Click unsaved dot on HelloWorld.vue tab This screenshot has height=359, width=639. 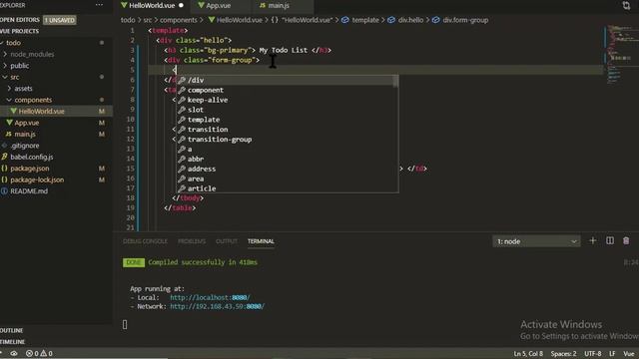point(181,5)
